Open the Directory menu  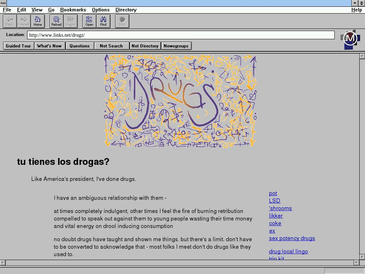coord(126,10)
